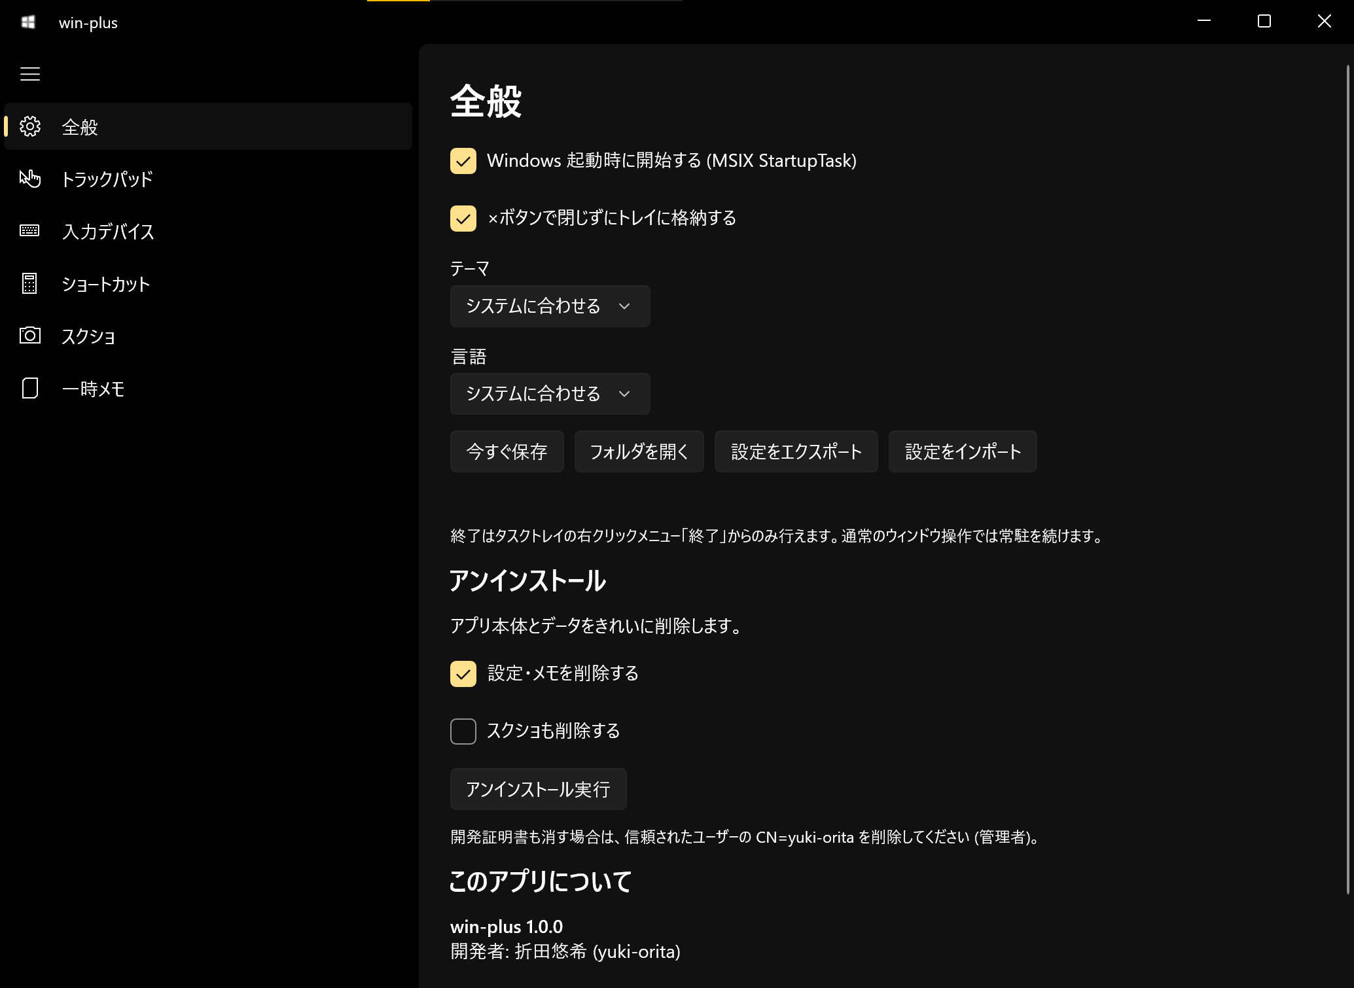Image resolution: width=1354 pixels, height=988 pixels.
Task: Click the trackpad hand icon in the sidebar
Action: tap(30, 179)
